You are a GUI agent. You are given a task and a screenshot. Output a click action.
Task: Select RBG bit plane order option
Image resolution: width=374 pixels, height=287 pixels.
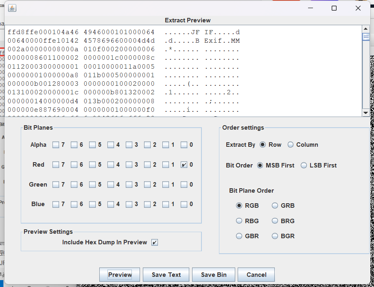239,221
